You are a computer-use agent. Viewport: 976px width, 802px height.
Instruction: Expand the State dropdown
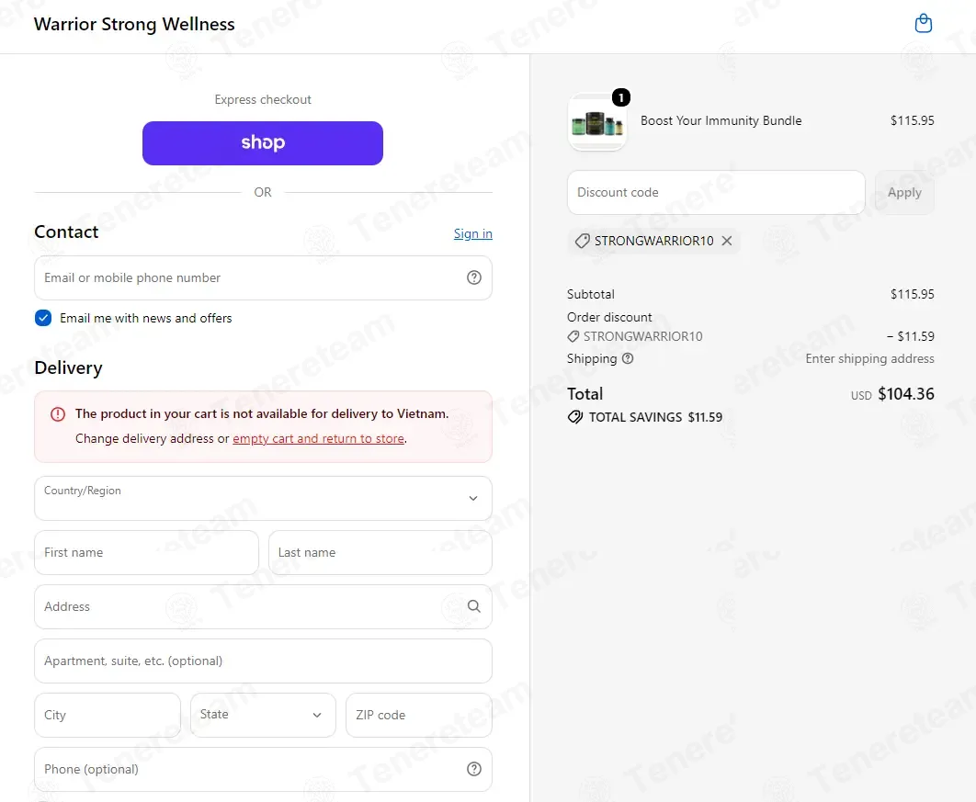pyautogui.click(x=263, y=715)
